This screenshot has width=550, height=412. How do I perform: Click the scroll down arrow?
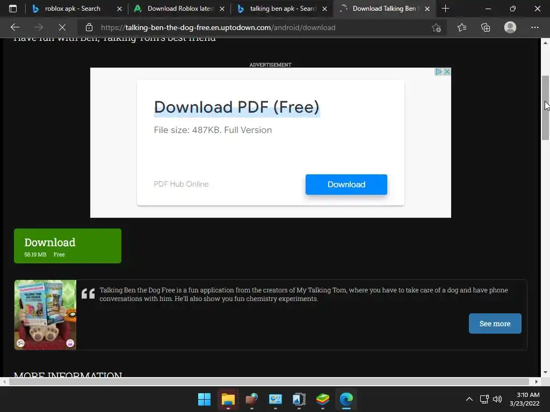tap(546, 372)
